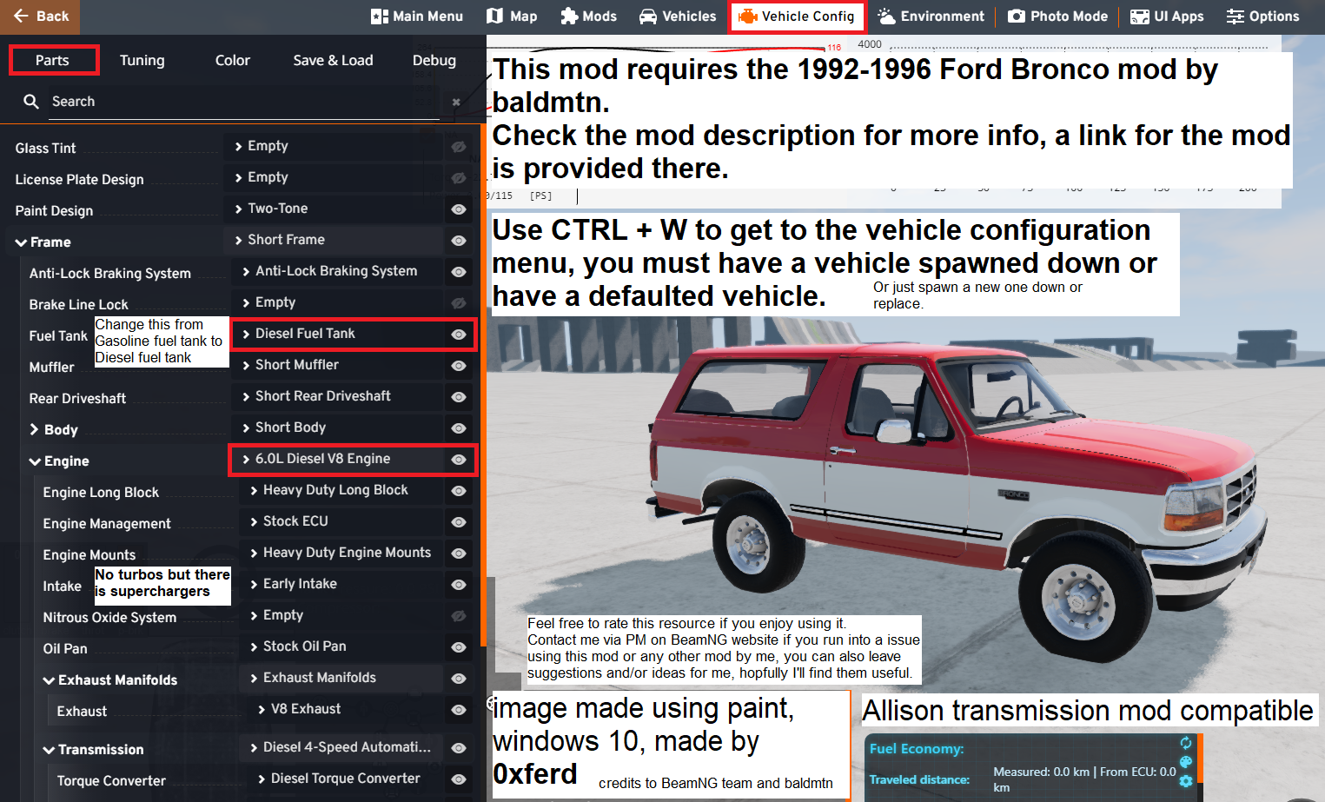Toggle visibility eye for Early Intake
Screen dimensions: 1325x802
click(459, 585)
